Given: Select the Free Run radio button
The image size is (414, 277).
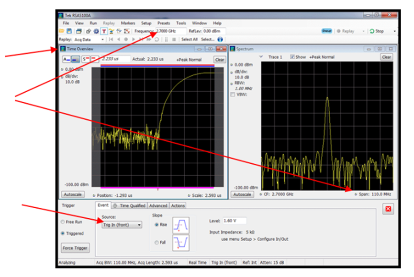Looking at the screenshot, I should (63, 222).
